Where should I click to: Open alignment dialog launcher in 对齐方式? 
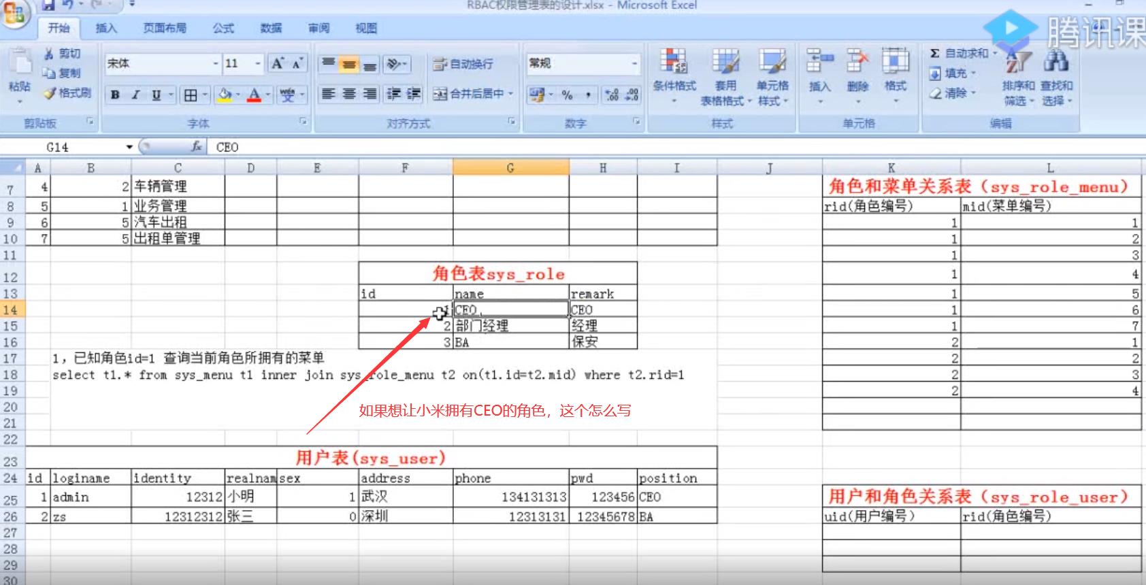pyautogui.click(x=512, y=122)
